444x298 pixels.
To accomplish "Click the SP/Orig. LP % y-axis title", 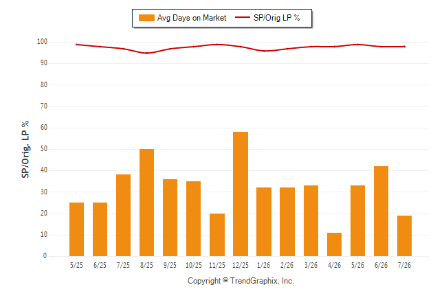I will point(25,150).
